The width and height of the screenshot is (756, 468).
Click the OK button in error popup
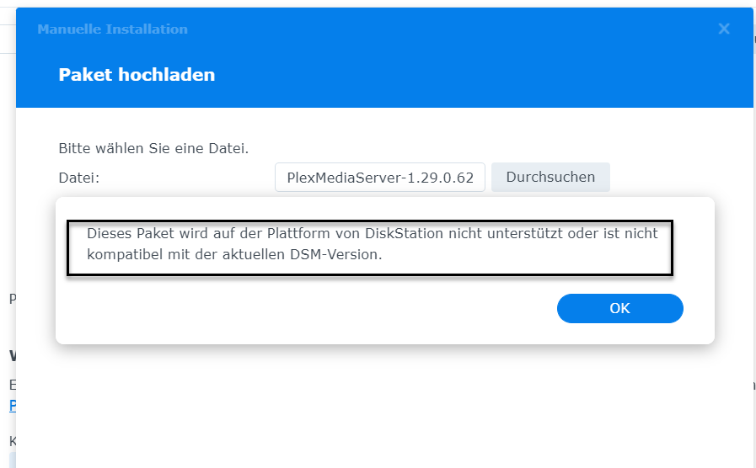click(619, 308)
